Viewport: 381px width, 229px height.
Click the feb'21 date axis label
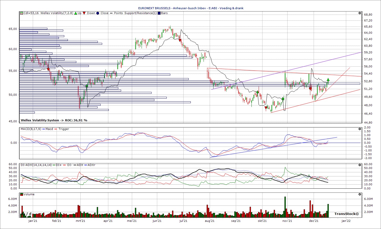click(x=57, y=221)
